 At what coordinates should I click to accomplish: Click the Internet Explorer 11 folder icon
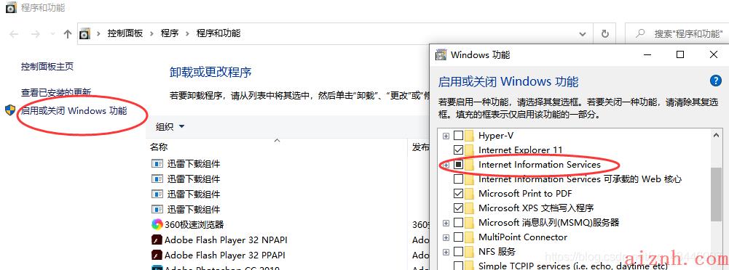[469, 150]
